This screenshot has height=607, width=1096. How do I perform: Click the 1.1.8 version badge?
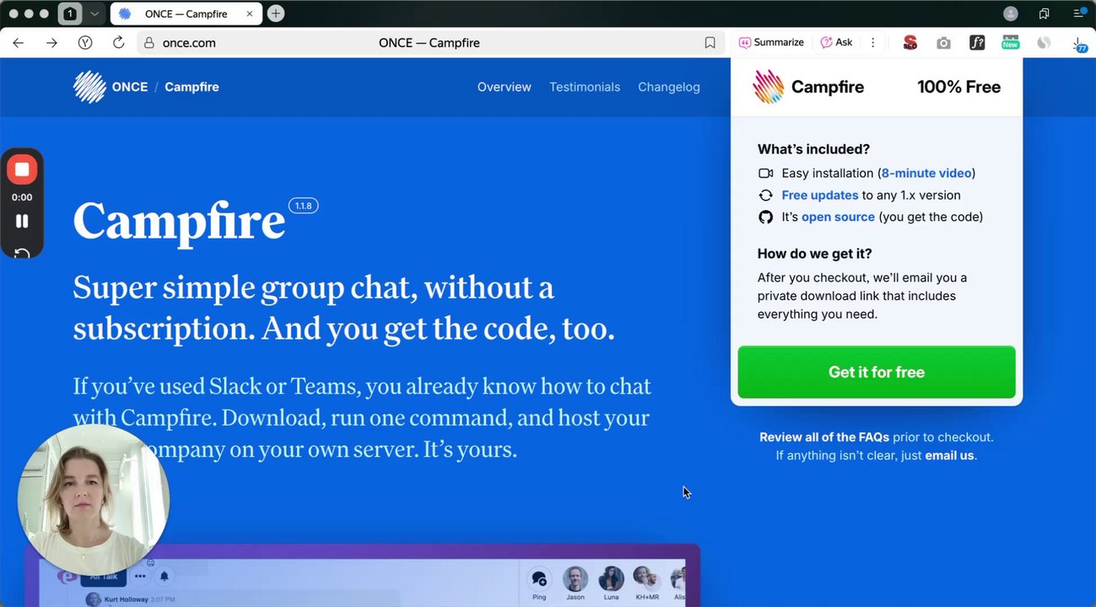point(303,206)
